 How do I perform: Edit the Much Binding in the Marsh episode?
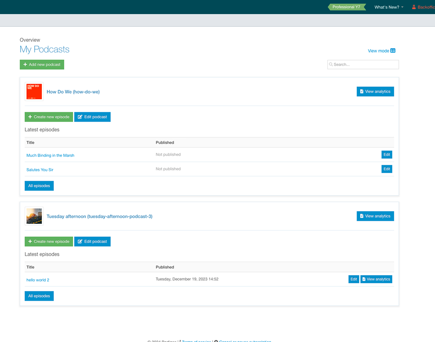(x=387, y=155)
